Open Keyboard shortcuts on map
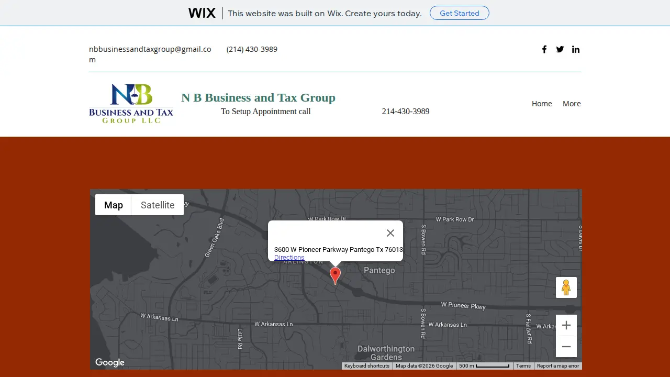Image resolution: width=670 pixels, height=377 pixels. click(367, 366)
